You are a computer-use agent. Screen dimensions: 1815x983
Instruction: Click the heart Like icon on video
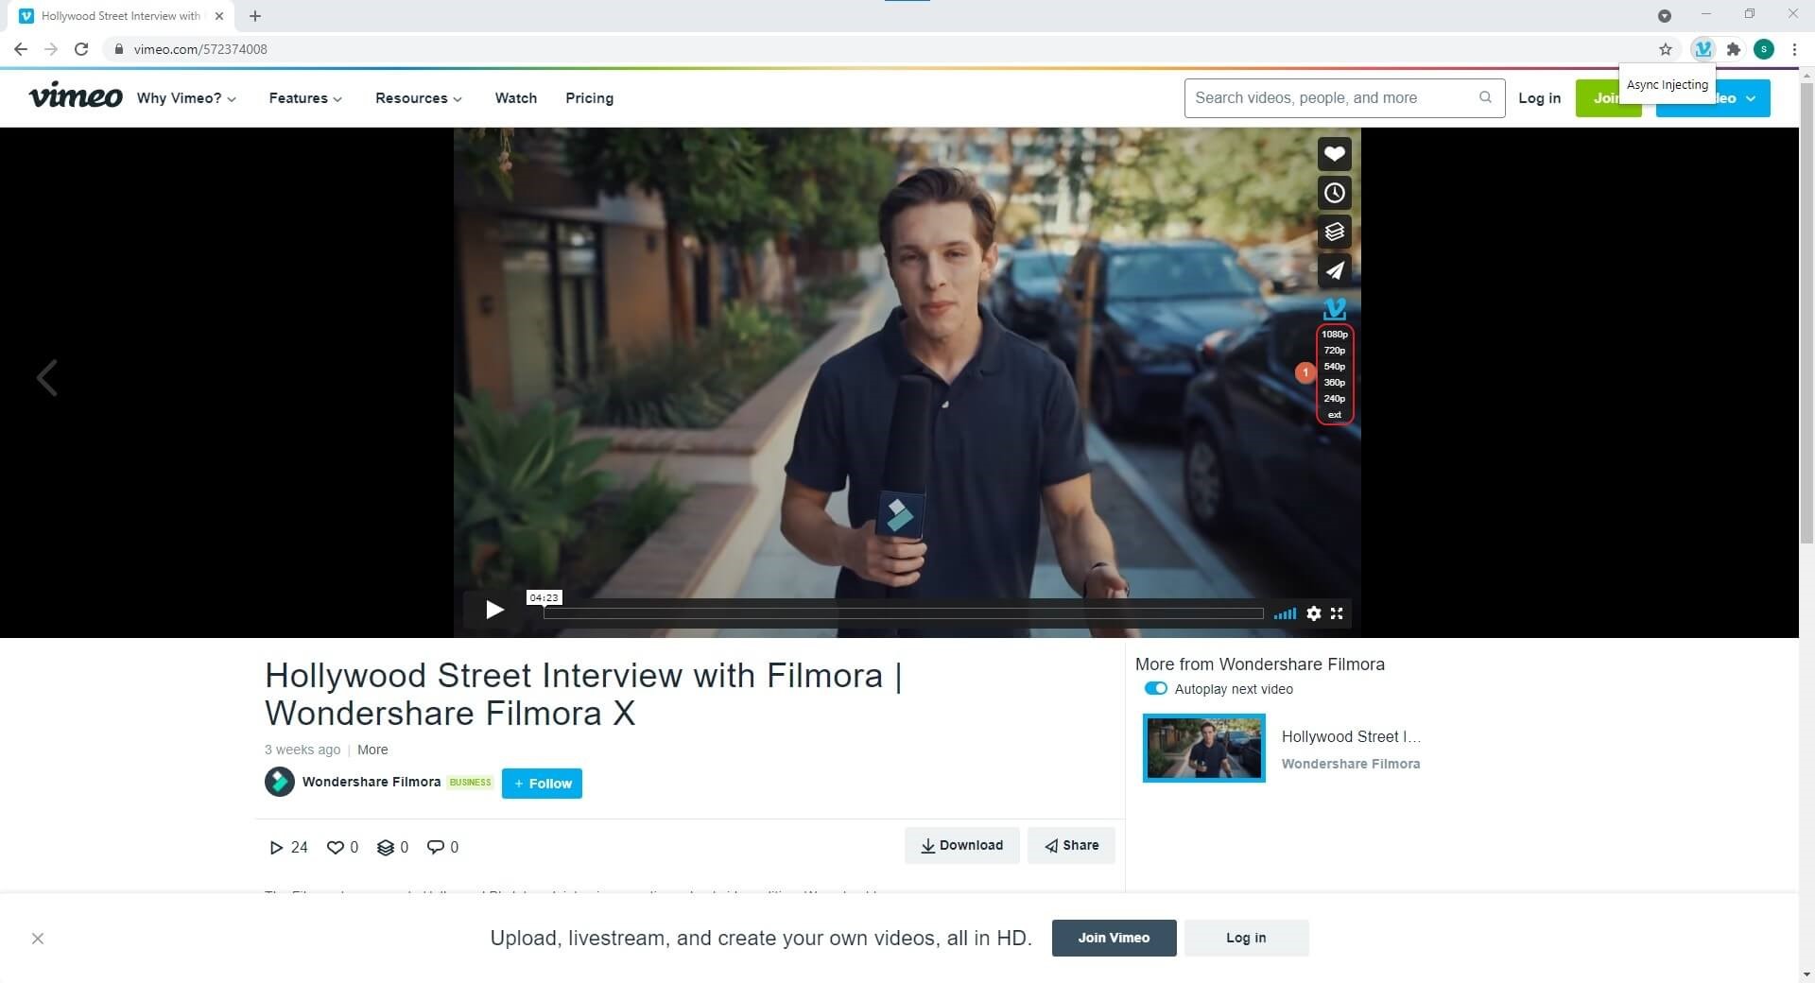point(1334,154)
